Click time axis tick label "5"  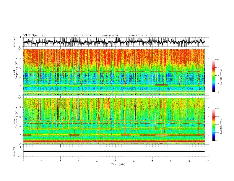pos(116,161)
